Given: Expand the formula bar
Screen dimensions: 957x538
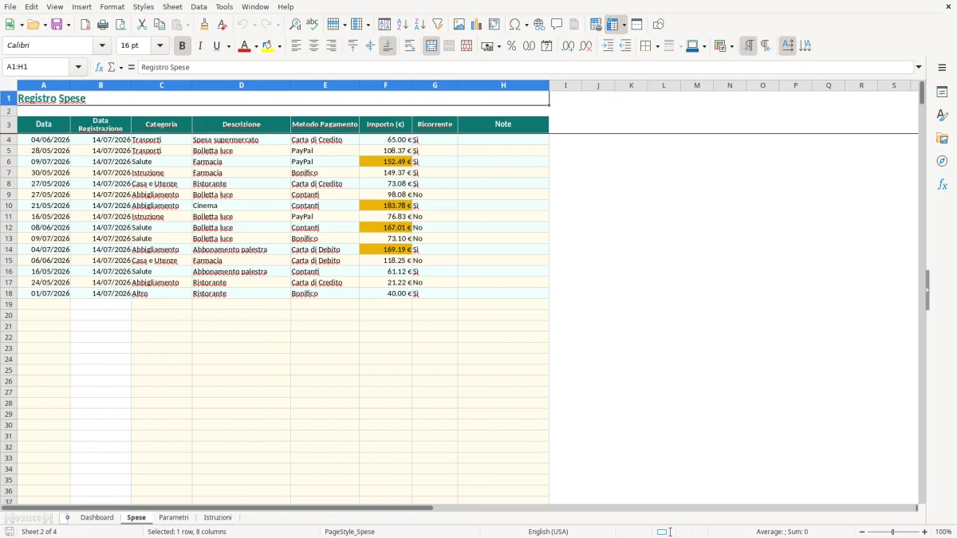Looking at the screenshot, I should click(x=919, y=67).
